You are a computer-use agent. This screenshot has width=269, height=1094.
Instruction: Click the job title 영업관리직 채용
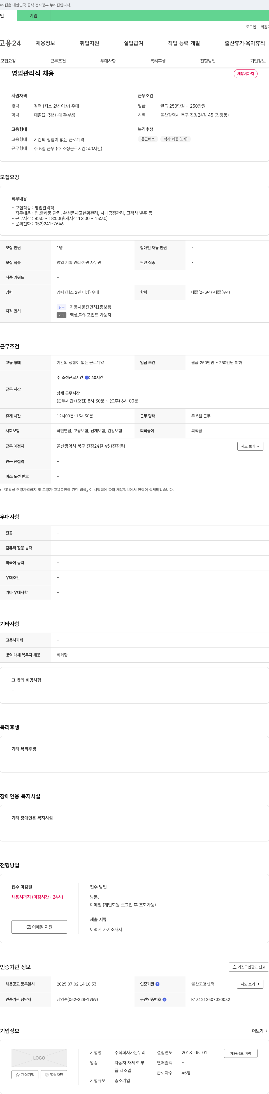pyautogui.click(x=33, y=73)
